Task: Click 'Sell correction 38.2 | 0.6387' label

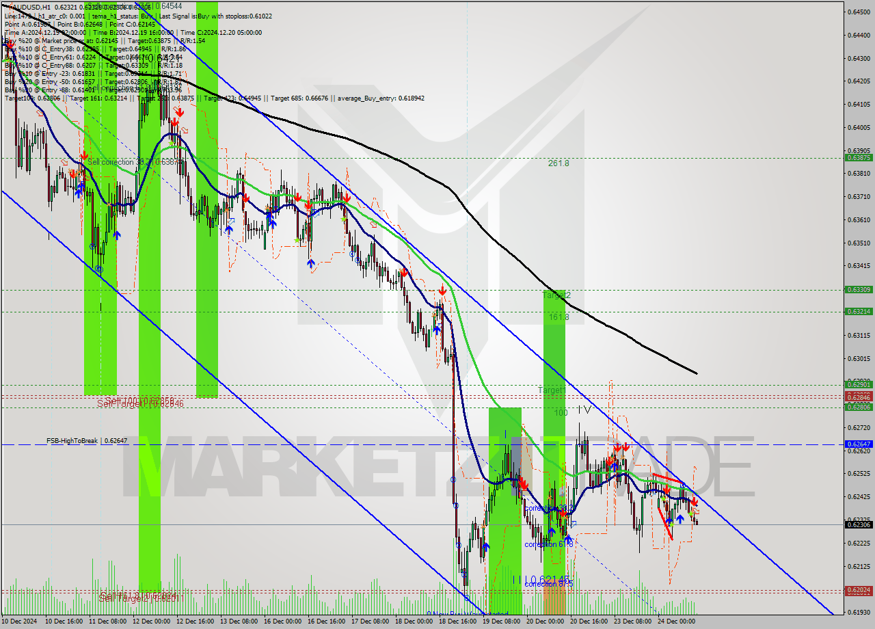Action: click(x=134, y=162)
